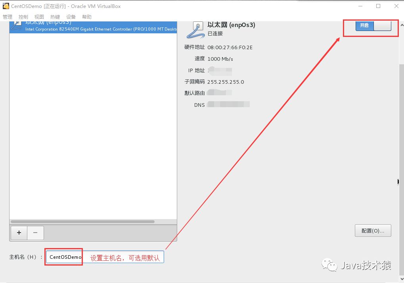The image size is (404, 283).
Task: Open the 控制 menu
Action: [23, 17]
